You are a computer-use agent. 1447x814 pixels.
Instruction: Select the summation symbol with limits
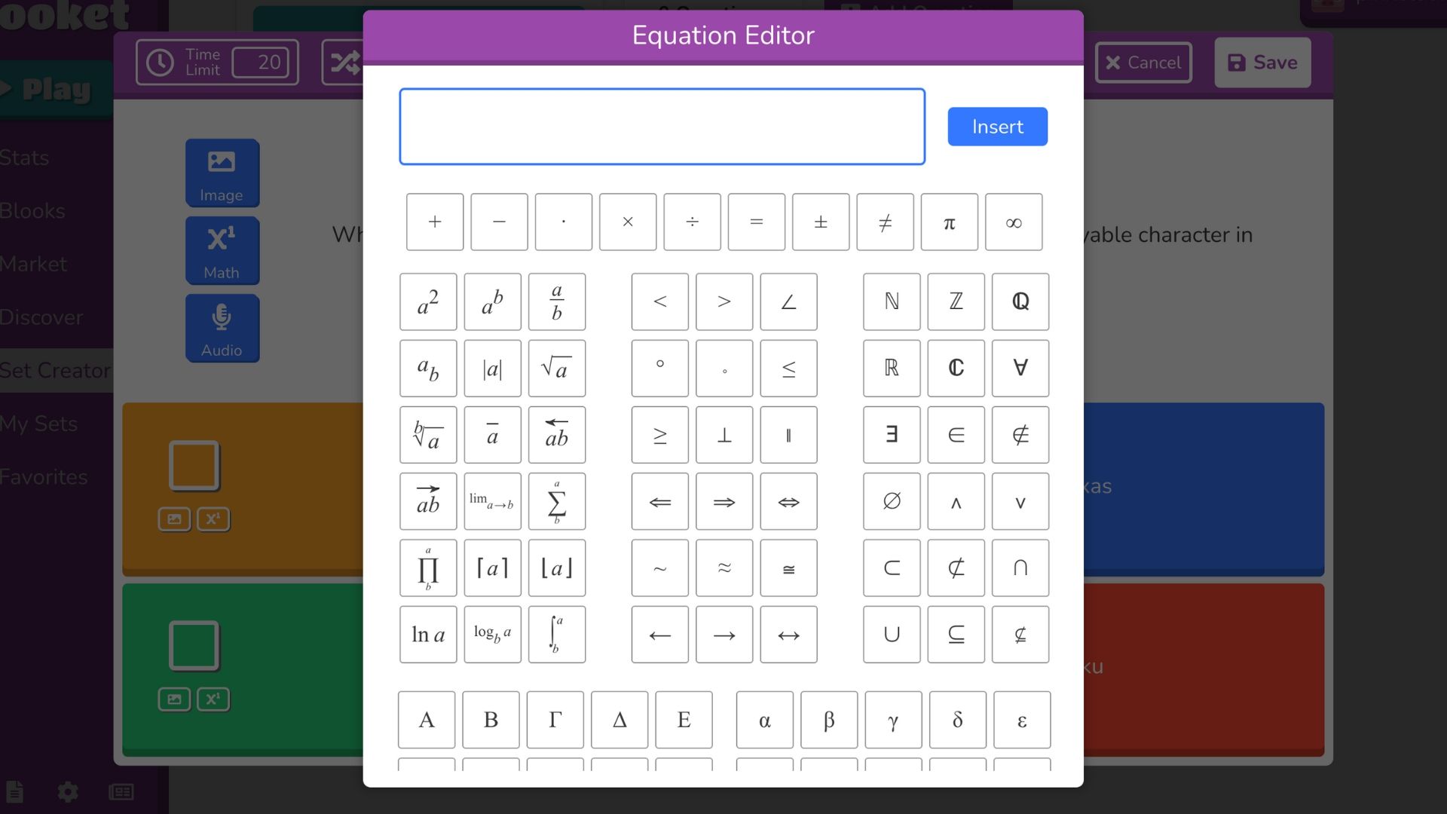pyautogui.click(x=556, y=501)
